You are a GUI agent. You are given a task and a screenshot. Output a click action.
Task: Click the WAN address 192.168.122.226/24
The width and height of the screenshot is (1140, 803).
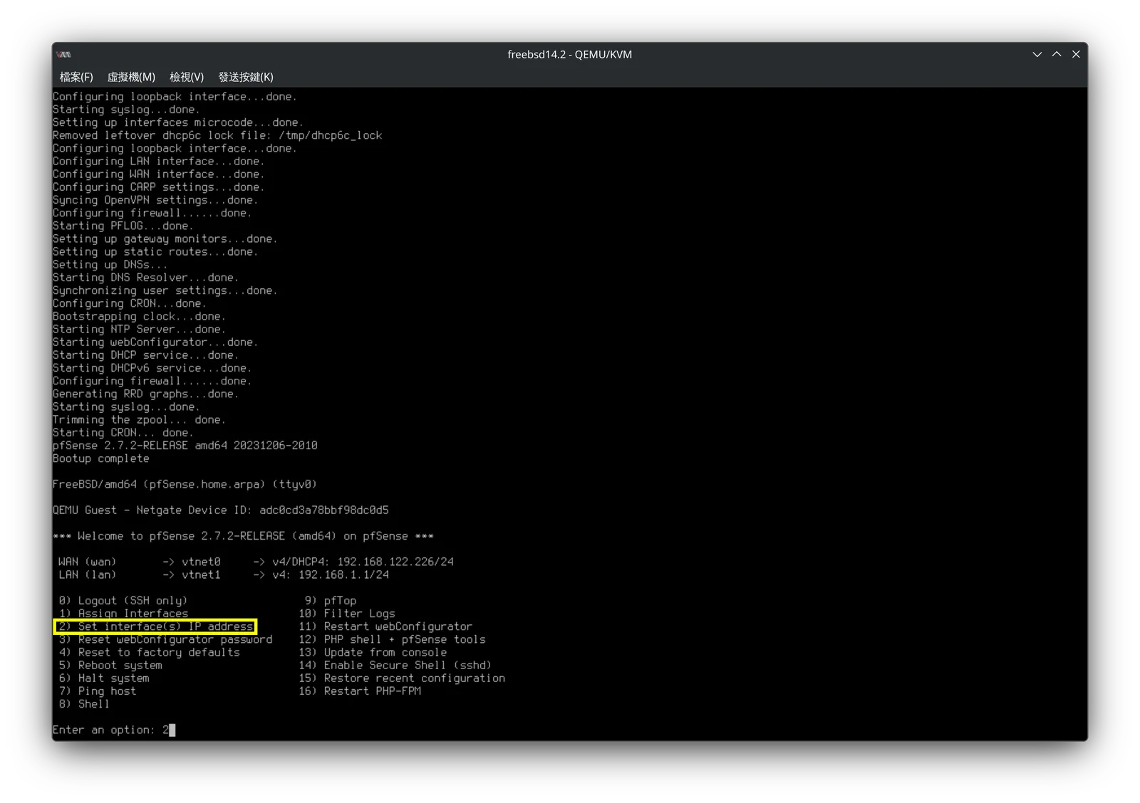coord(395,562)
